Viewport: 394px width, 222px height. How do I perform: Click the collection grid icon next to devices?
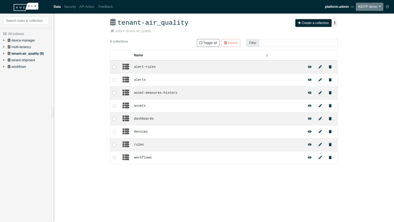(x=126, y=131)
